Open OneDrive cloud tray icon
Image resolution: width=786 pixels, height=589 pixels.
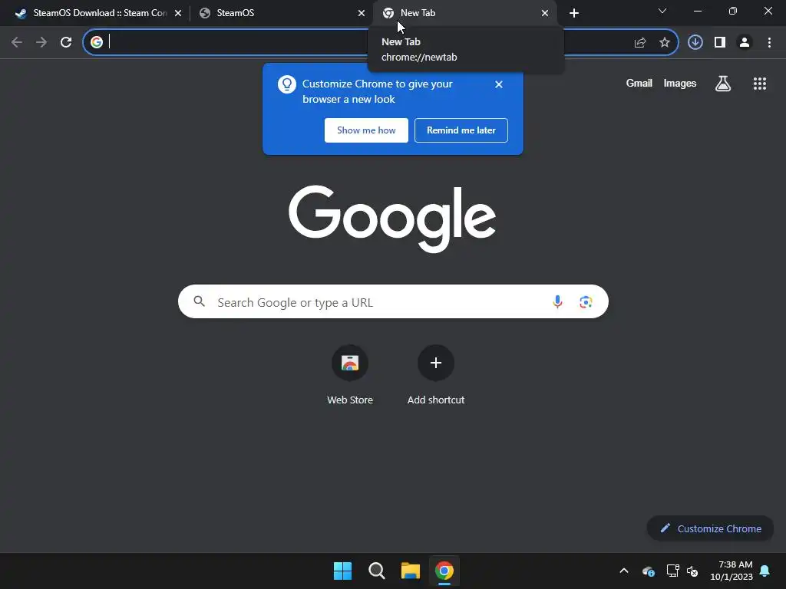(648, 571)
